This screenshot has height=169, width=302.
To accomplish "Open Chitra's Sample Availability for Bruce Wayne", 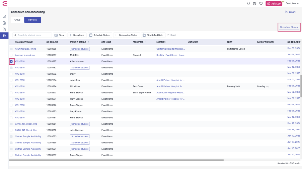I will tap(28, 155).
